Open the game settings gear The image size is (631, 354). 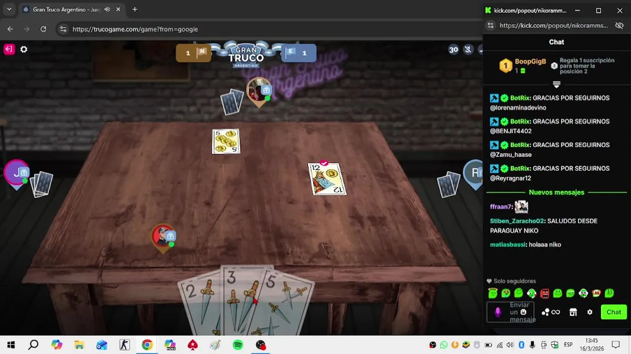coord(24,49)
